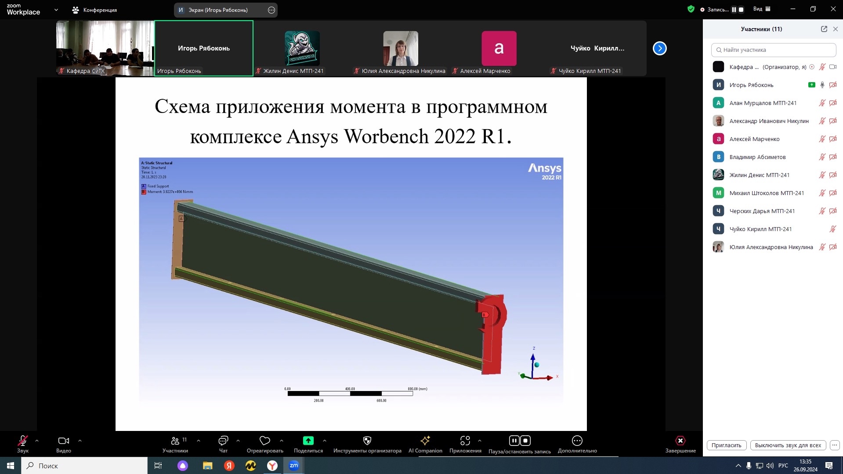Open the AI Companion sparkle icon
Viewport: 843px width, 474px height.
[x=425, y=444]
